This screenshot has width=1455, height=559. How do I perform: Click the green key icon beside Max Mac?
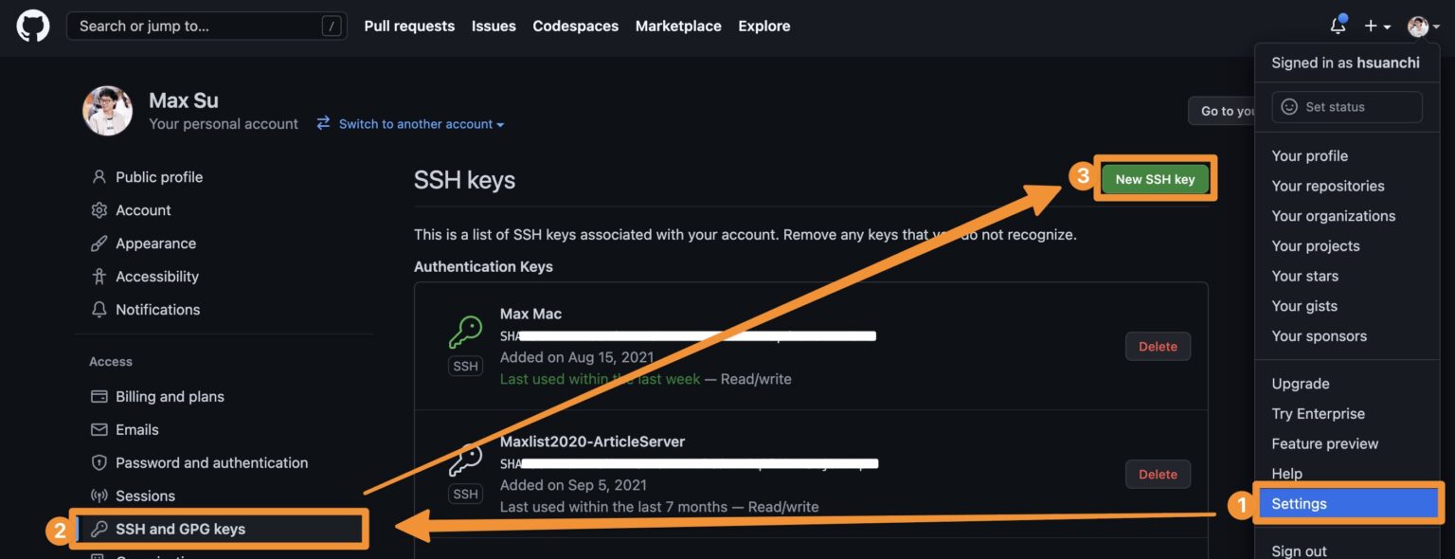[466, 336]
